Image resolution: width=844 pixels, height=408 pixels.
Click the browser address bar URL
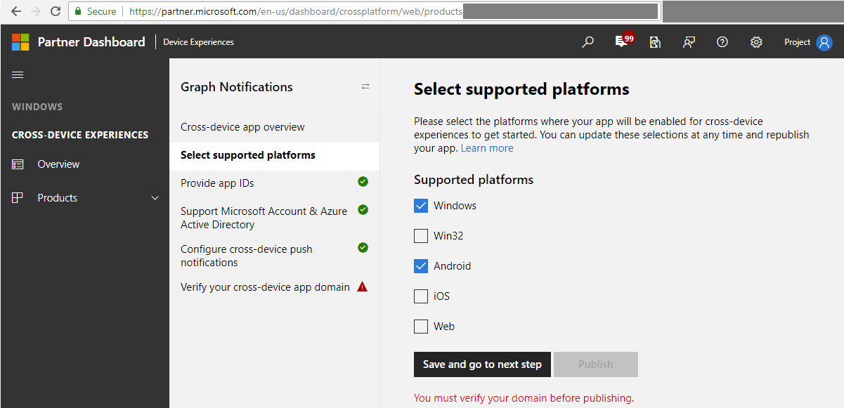(x=296, y=11)
